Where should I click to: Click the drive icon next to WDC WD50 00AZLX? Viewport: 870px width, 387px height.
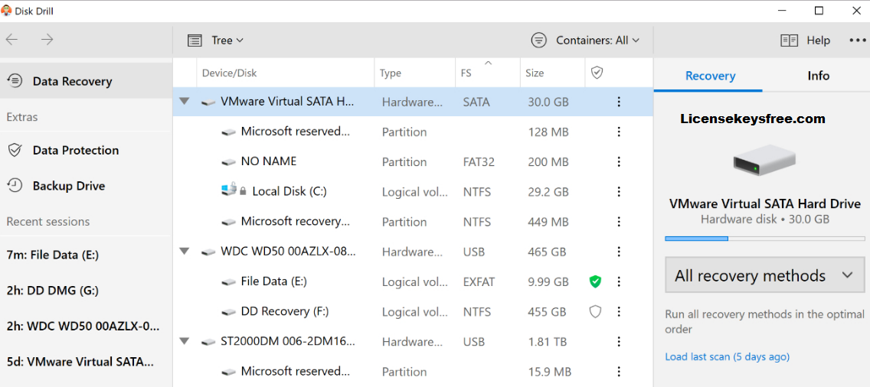(208, 253)
